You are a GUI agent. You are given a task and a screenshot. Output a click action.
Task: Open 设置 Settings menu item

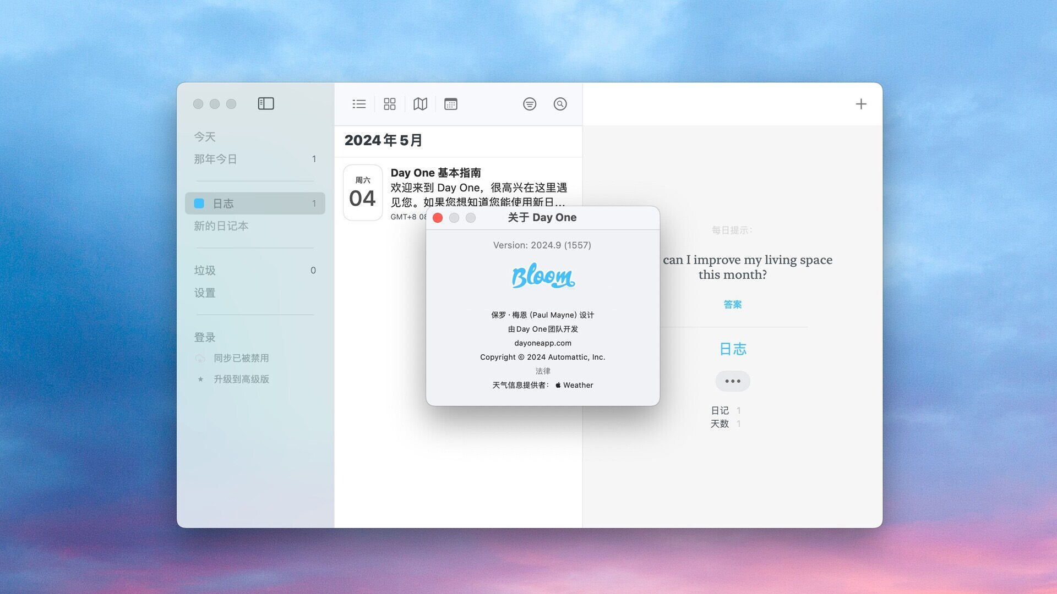pos(205,292)
